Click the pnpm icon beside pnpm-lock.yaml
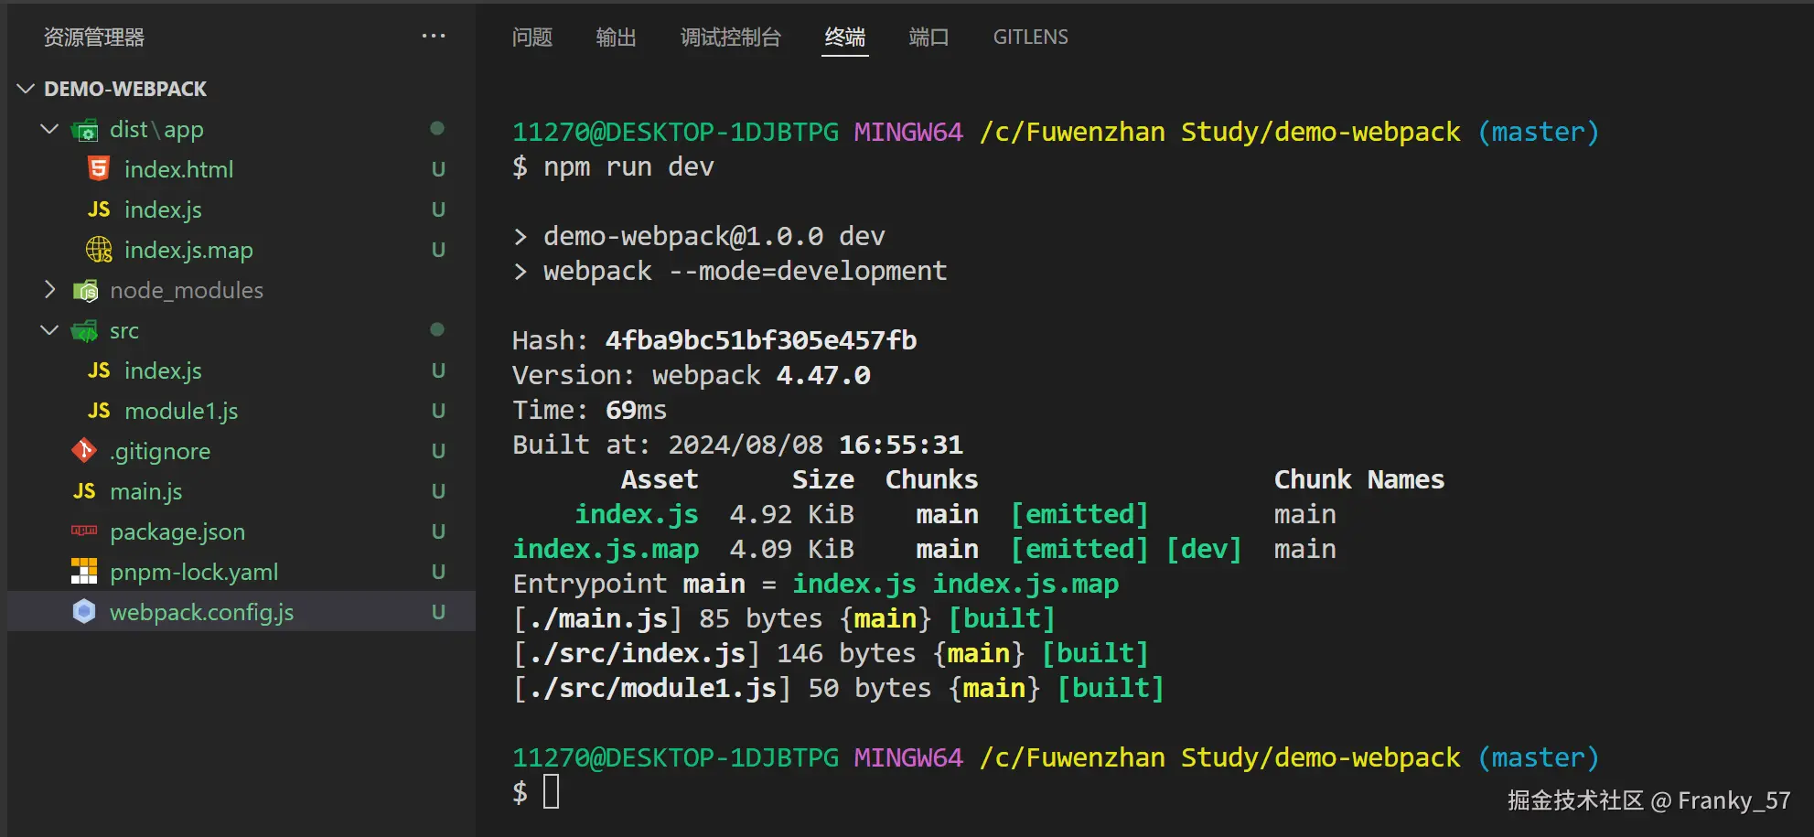The width and height of the screenshot is (1814, 837). pyautogui.click(x=84, y=572)
